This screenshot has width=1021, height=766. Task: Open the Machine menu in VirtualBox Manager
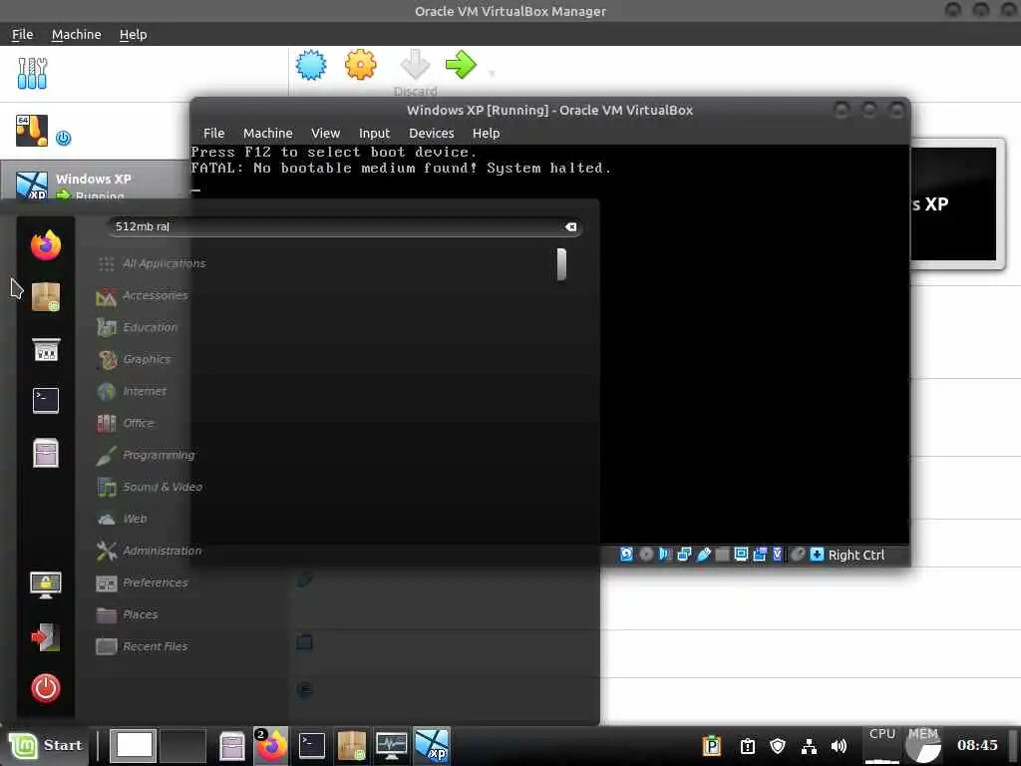tap(76, 35)
